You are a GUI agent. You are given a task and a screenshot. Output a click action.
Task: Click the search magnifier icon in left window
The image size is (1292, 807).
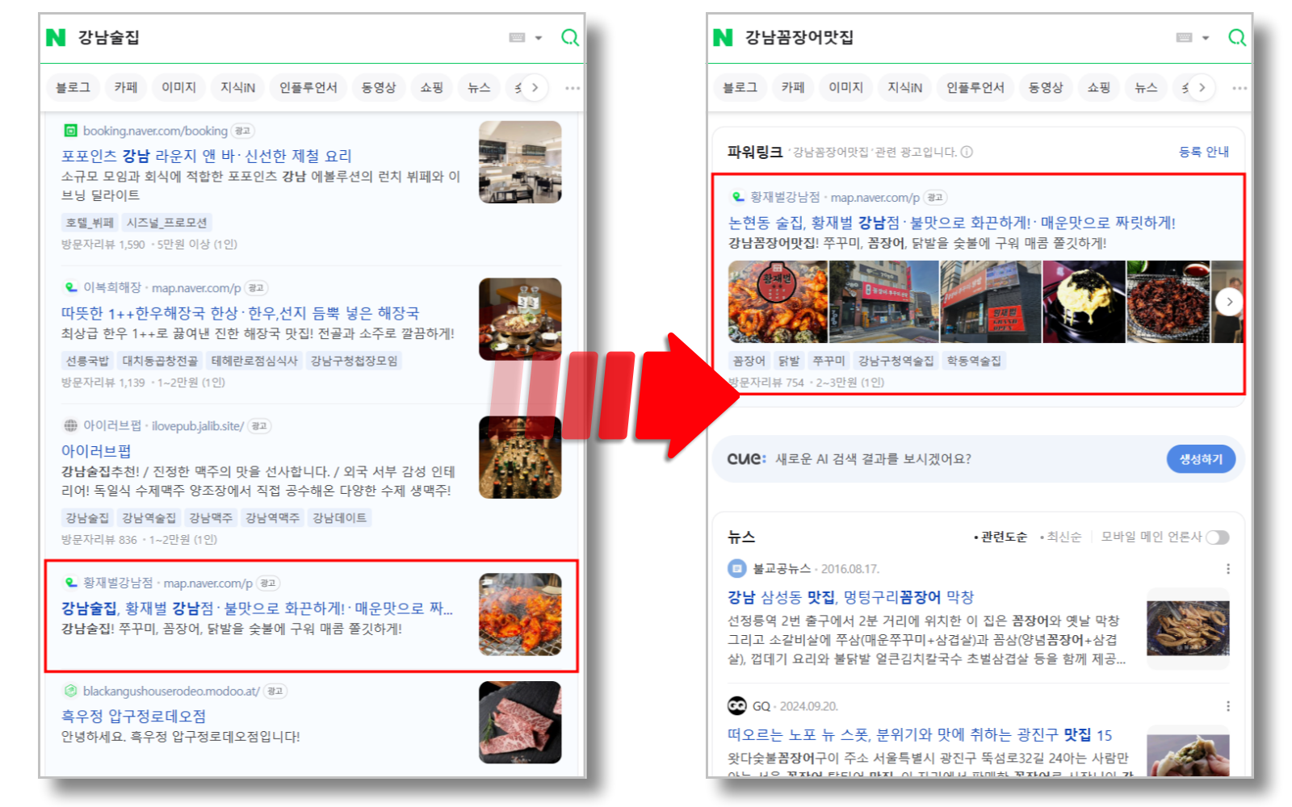tap(570, 37)
